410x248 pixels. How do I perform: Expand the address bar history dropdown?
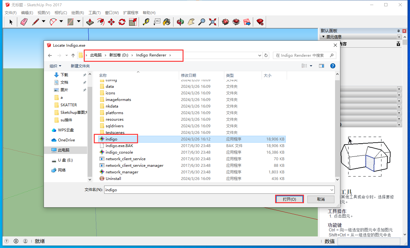click(260, 55)
